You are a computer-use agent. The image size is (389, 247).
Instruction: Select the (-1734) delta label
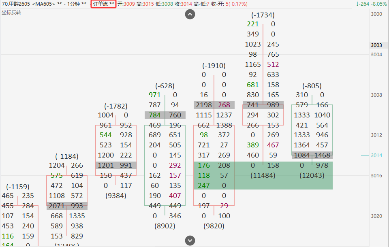[263, 15]
